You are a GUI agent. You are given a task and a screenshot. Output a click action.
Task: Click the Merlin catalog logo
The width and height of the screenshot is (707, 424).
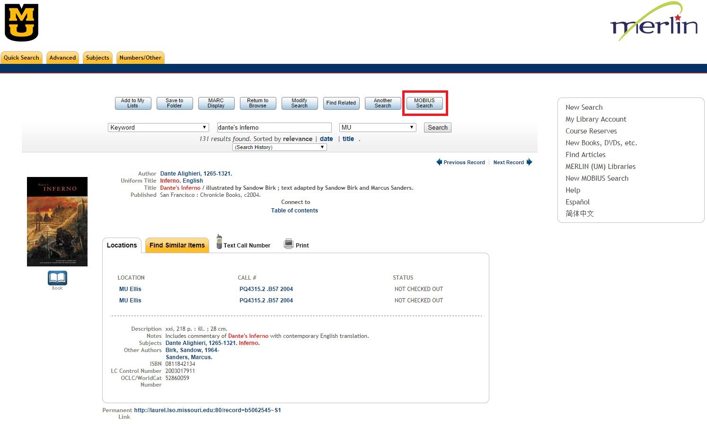[x=654, y=22]
